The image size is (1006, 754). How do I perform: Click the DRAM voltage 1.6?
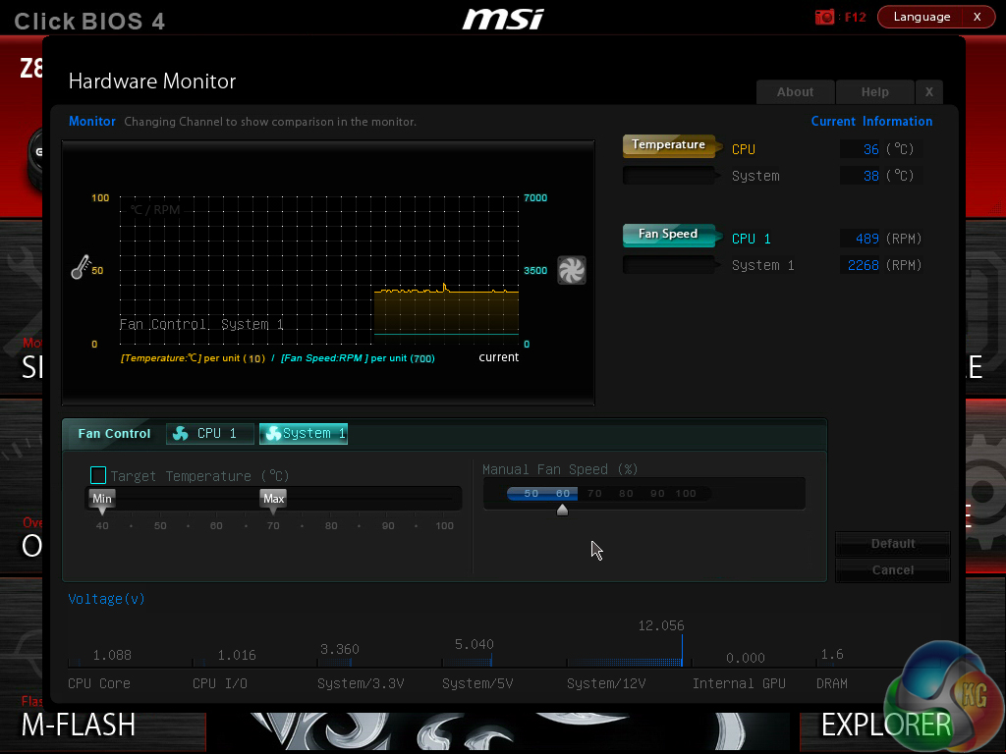832,655
